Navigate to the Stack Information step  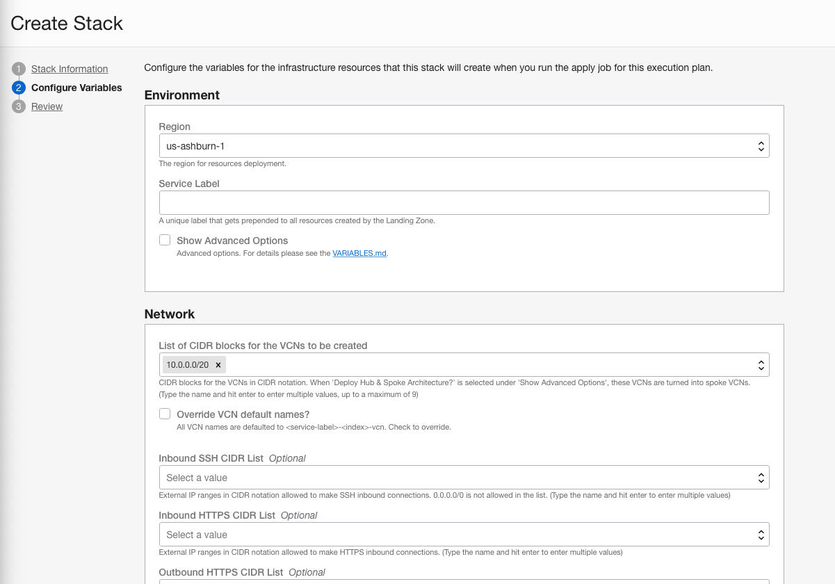(70, 69)
